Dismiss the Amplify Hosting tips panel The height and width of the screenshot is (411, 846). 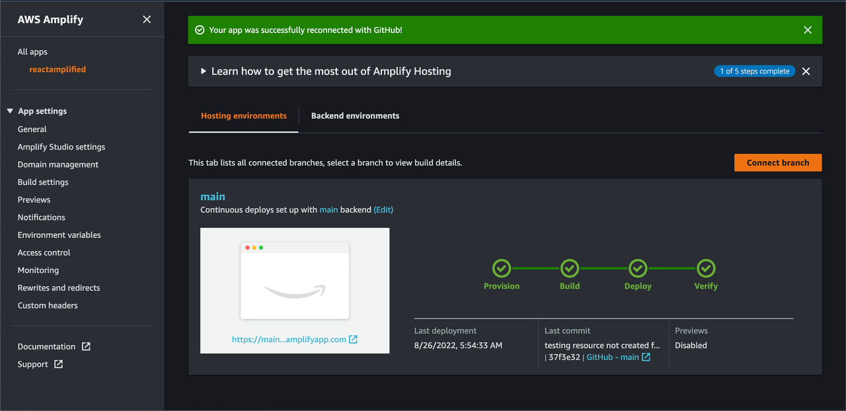click(806, 71)
